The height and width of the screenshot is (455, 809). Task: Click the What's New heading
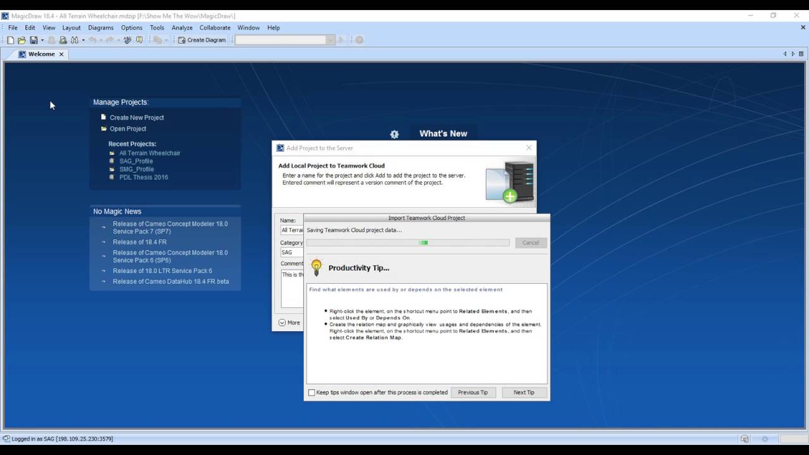pyautogui.click(x=443, y=133)
